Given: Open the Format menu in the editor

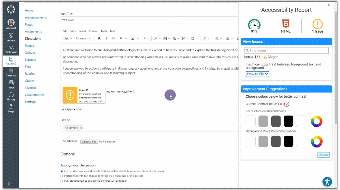Looking at the screenshot, I should 93,31.
